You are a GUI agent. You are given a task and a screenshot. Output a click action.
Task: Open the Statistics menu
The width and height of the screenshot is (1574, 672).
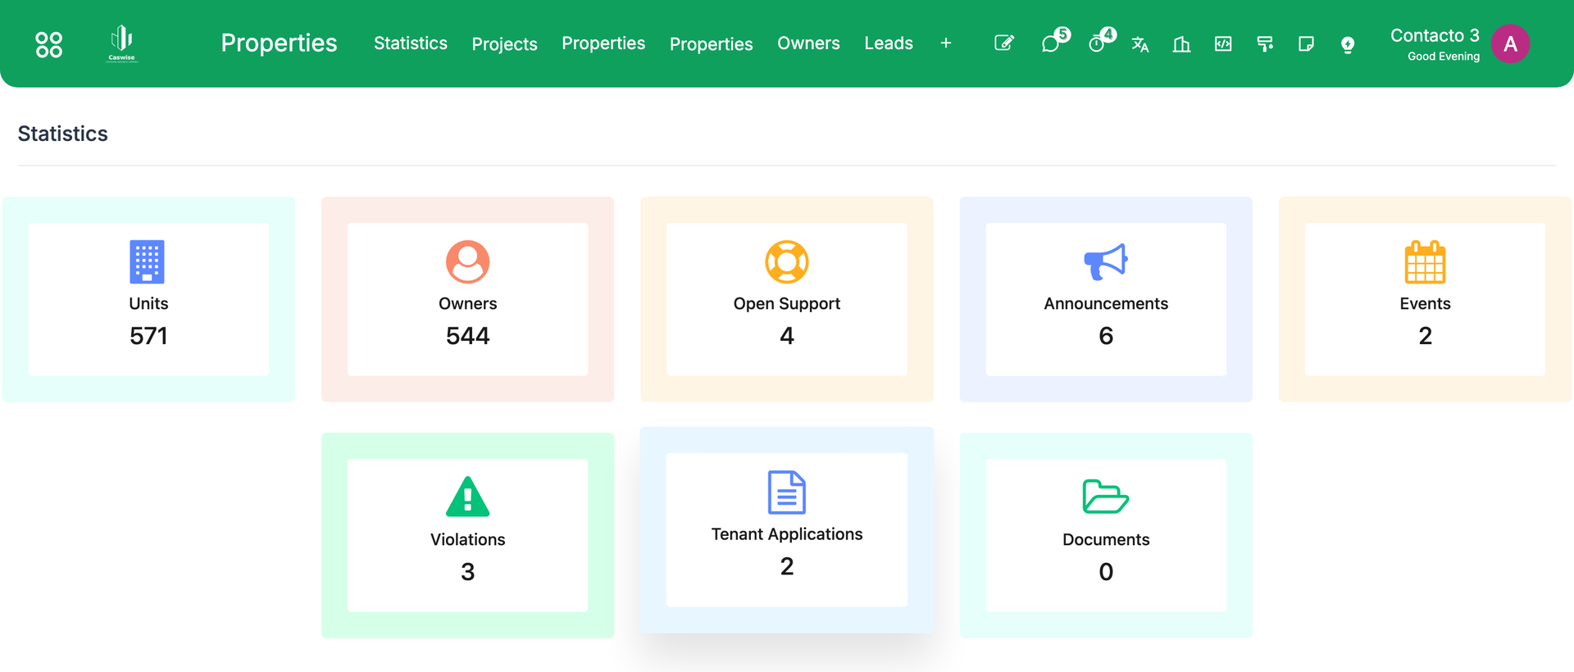tap(411, 43)
